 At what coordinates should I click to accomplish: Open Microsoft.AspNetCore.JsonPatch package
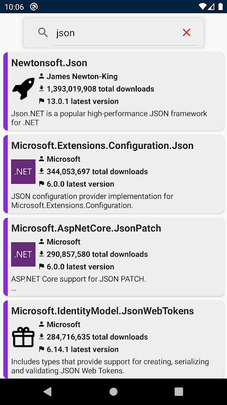pos(86,228)
